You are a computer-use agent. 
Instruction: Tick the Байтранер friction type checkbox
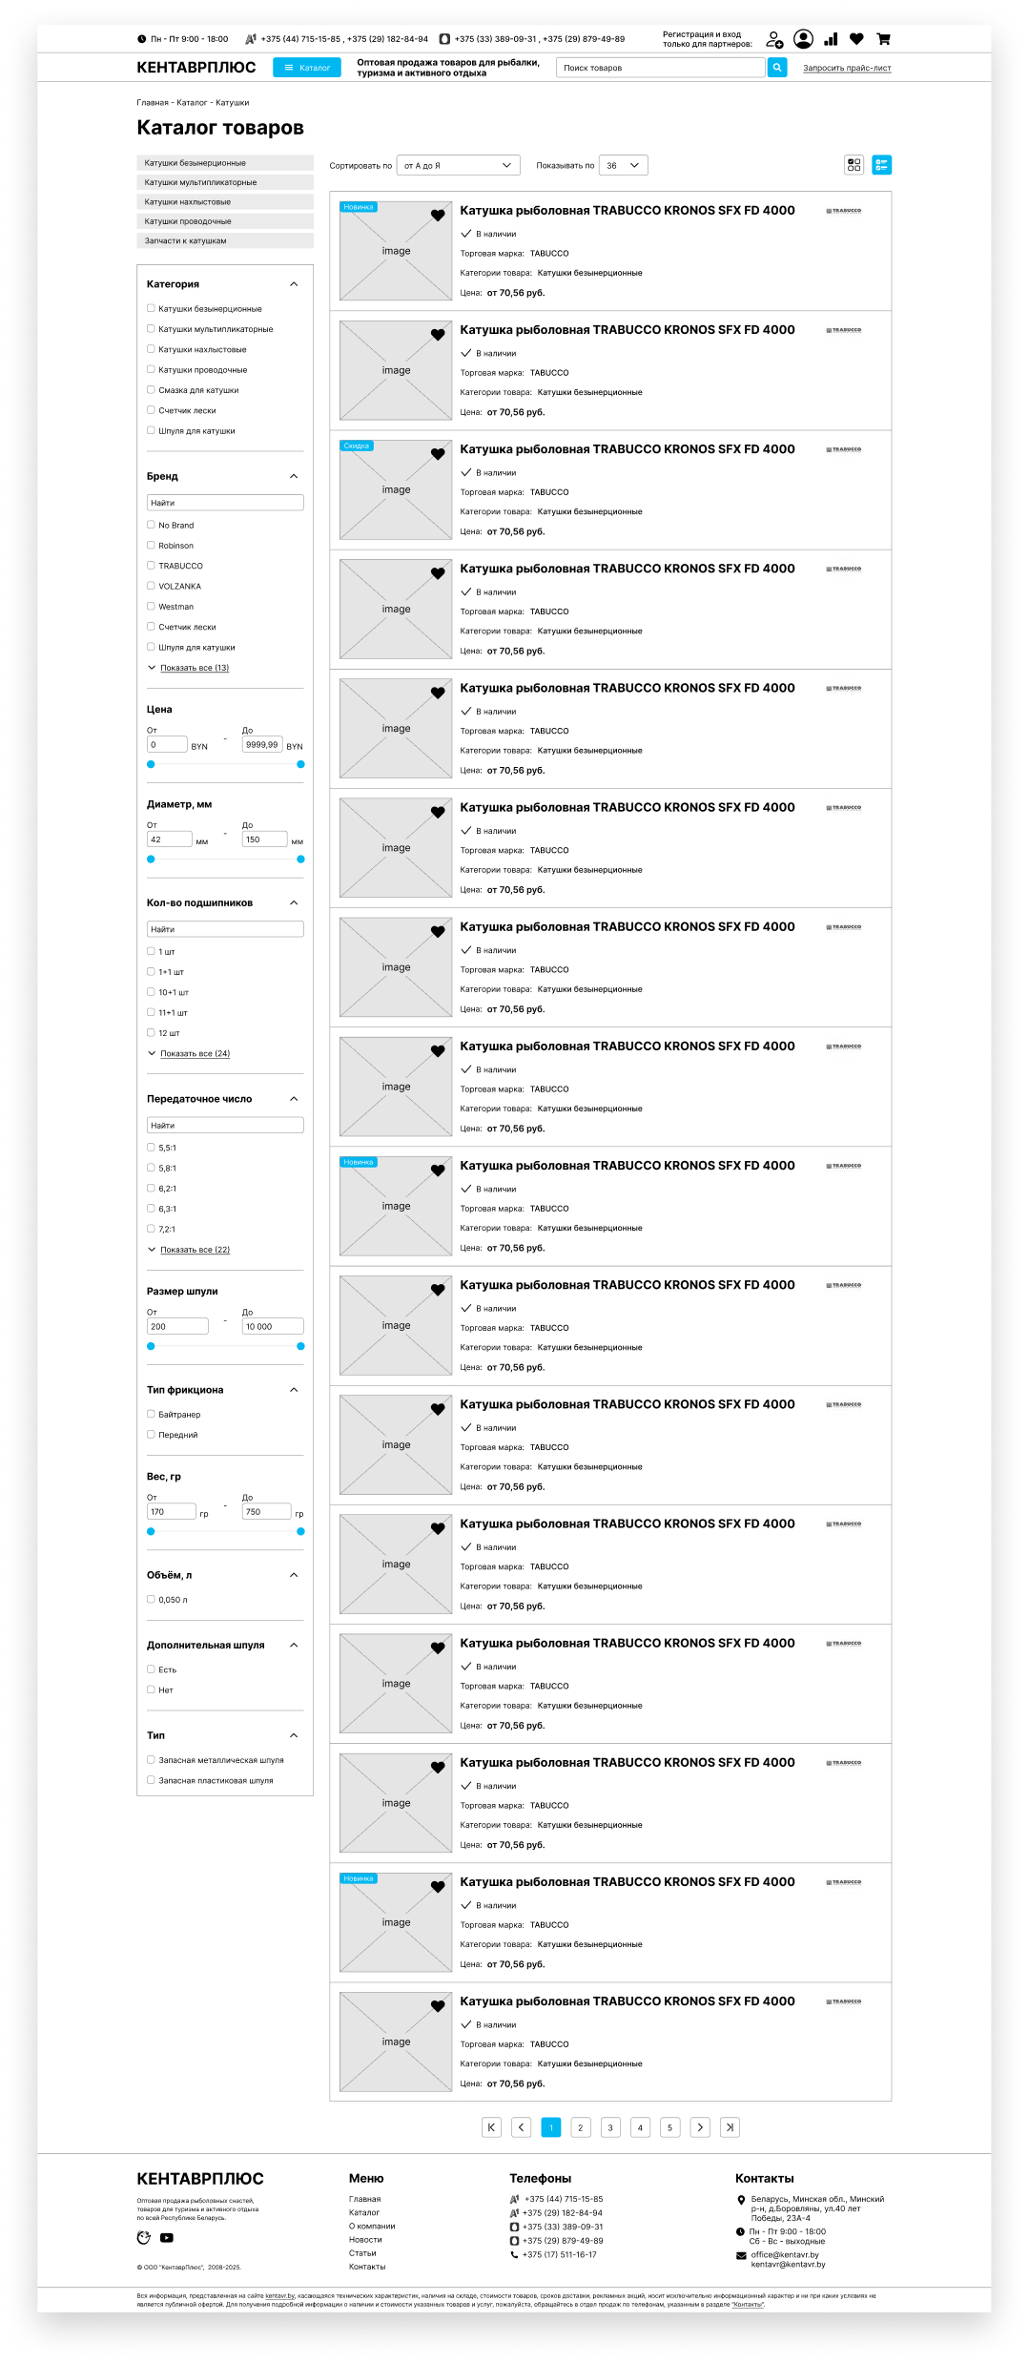coord(151,1414)
